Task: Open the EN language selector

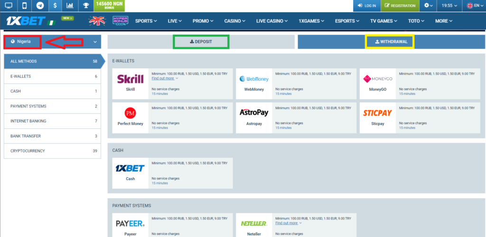Action: click(x=475, y=6)
